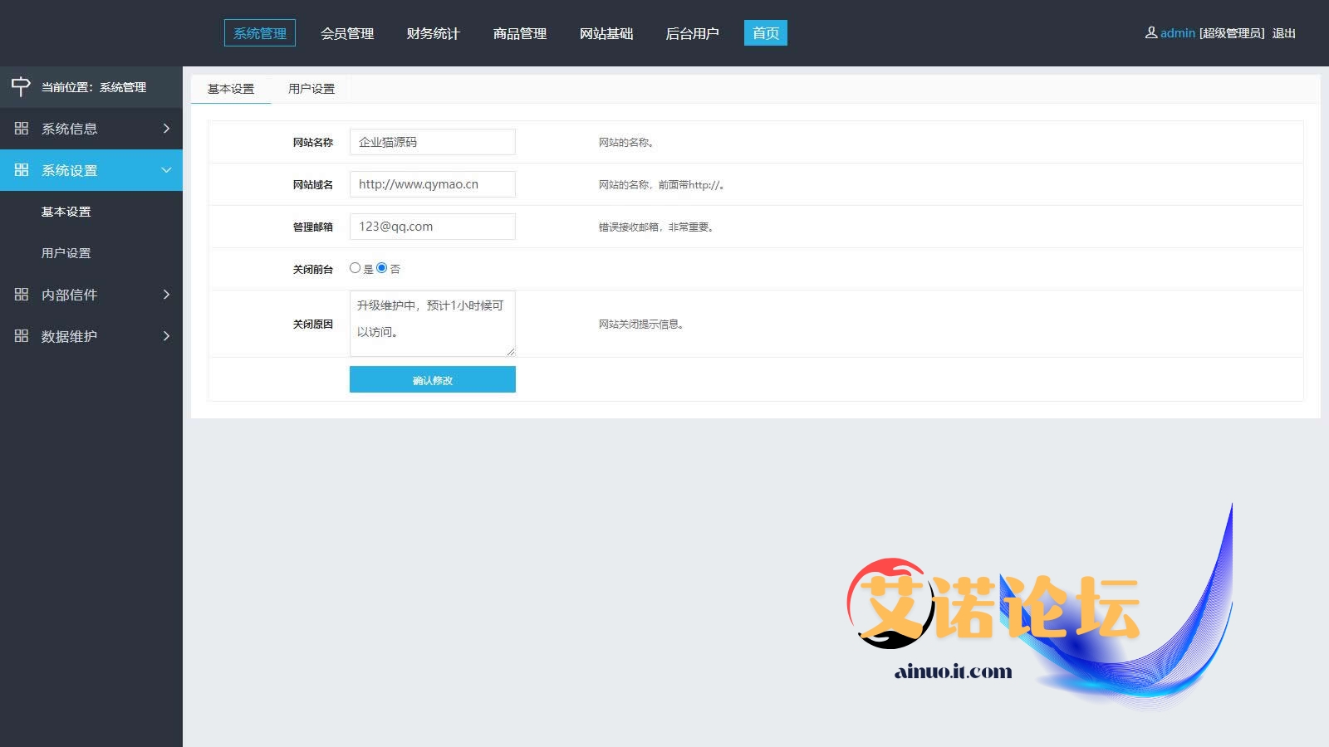
Task: Click the [超级管理员] role text
Action: pos(1233,33)
